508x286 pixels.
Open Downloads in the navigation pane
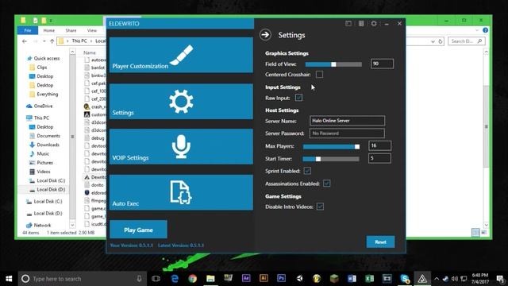(x=48, y=145)
